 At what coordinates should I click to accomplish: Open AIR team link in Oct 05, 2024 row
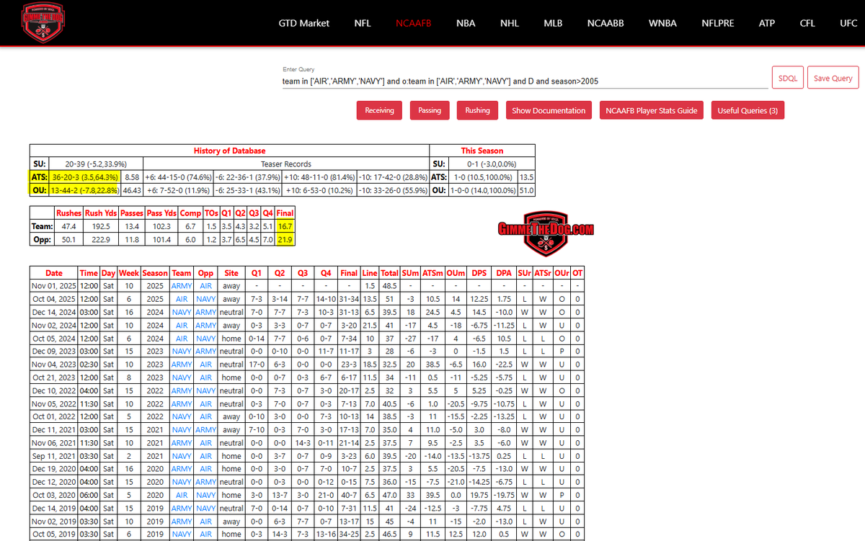pos(182,338)
